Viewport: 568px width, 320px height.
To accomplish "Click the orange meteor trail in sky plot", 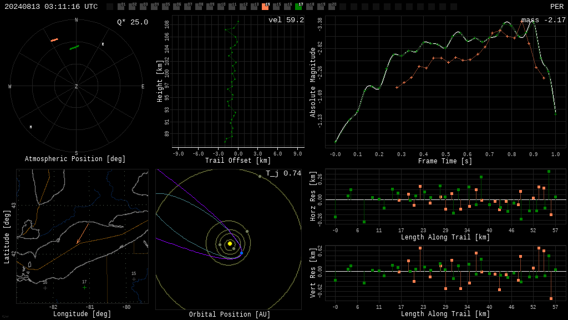I will [54, 40].
